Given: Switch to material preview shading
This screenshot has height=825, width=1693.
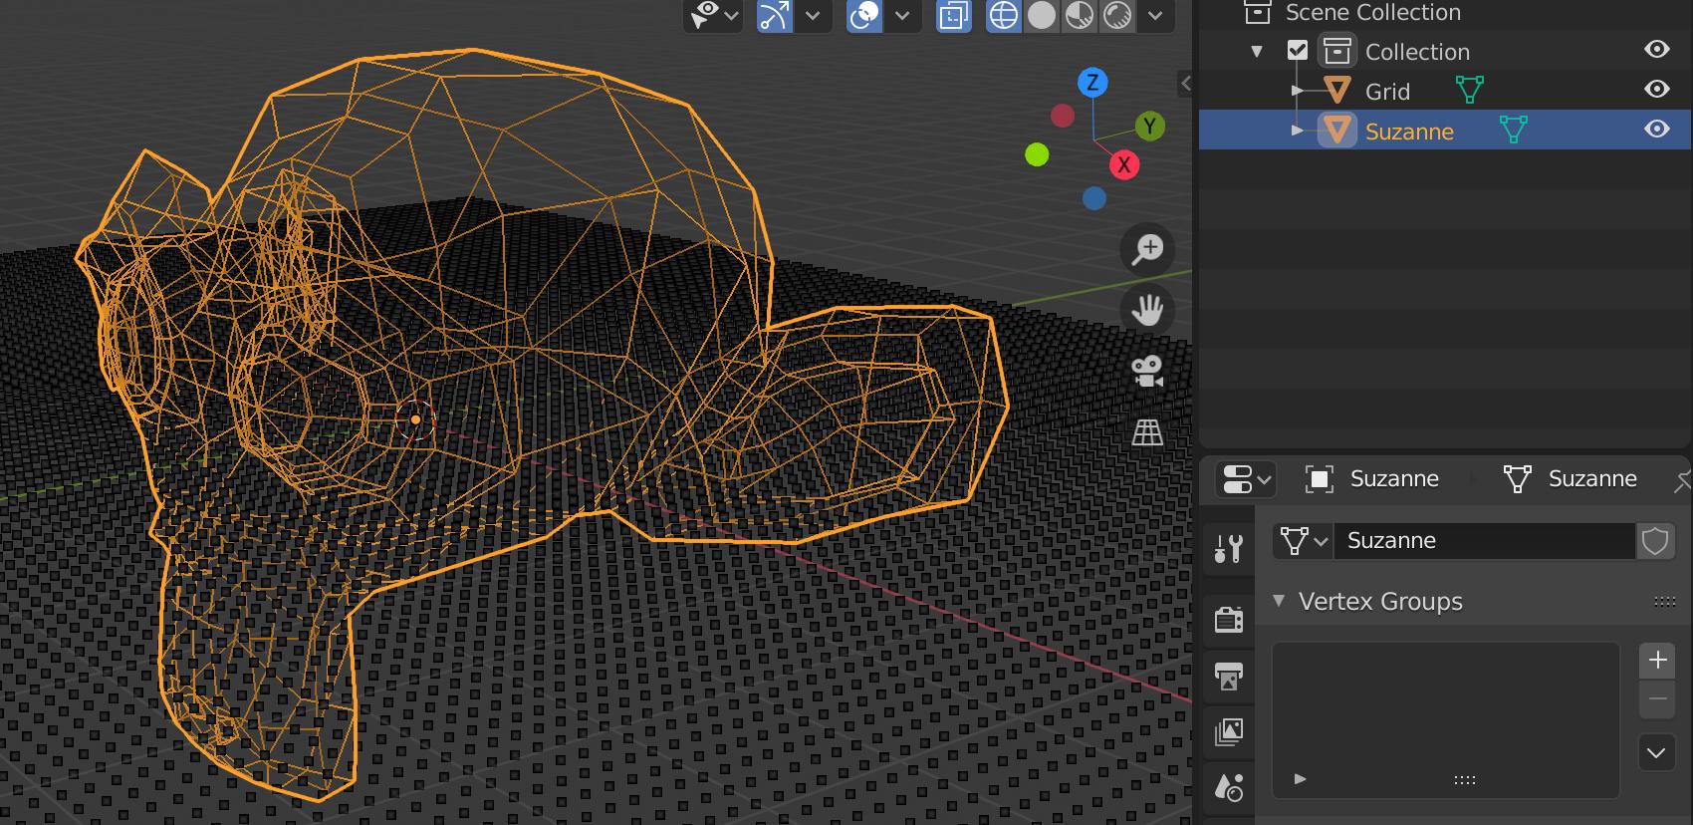Looking at the screenshot, I should [x=1080, y=15].
